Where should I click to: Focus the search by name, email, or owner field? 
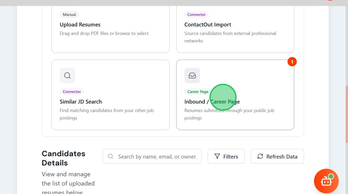[157, 156]
